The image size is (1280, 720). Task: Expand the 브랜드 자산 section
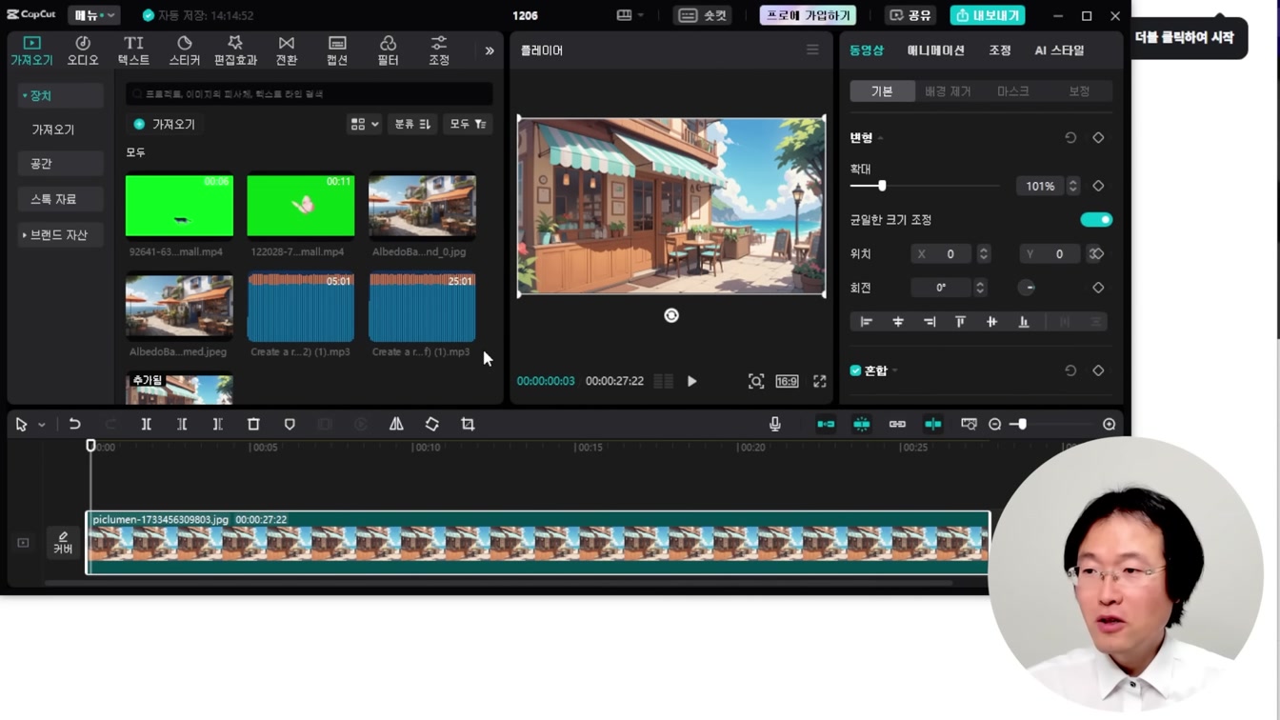[x=25, y=235]
